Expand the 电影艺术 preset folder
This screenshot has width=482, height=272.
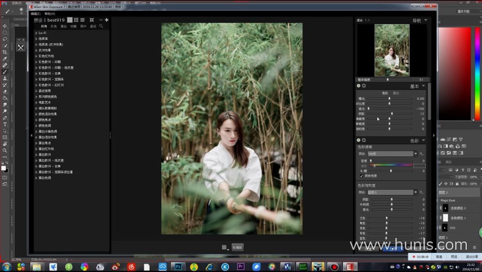click(x=37, y=102)
